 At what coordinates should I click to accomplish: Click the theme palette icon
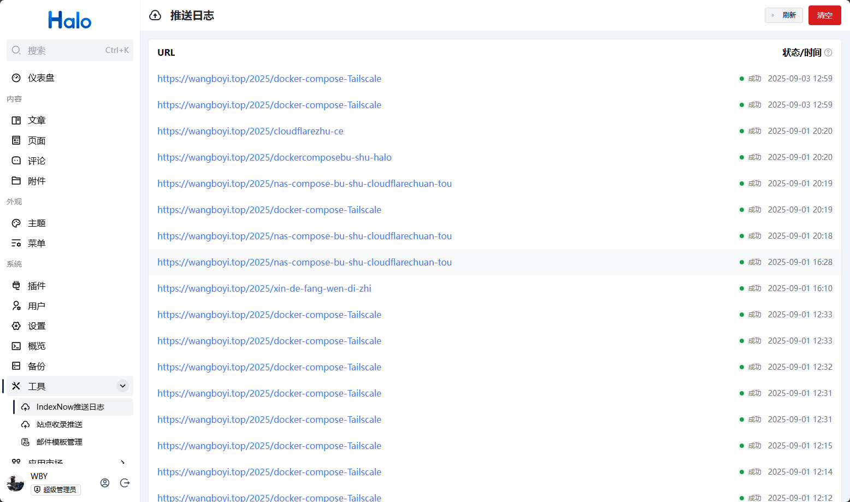pos(16,223)
